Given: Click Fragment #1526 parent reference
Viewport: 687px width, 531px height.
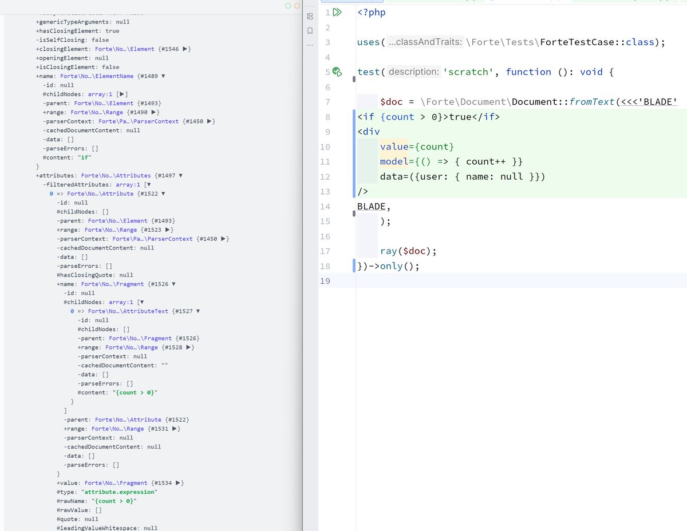Looking at the screenshot, I should [155, 338].
